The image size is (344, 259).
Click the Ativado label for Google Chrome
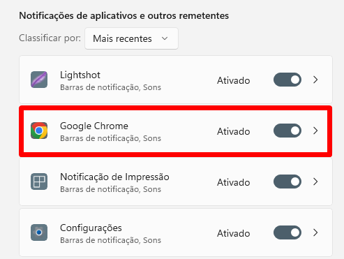click(234, 131)
